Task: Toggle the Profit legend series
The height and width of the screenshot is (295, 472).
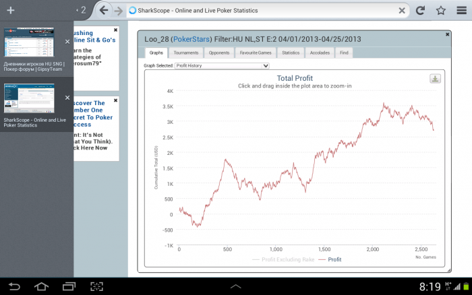Action: tap(330, 259)
